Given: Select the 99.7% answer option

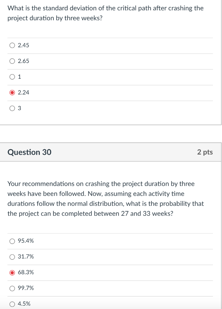Looking at the screenshot, I should (x=12, y=288).
